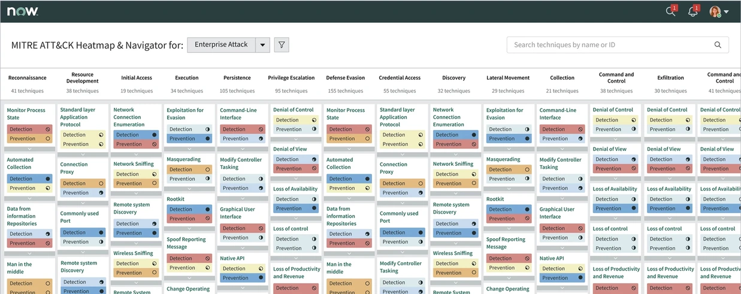Click magnifier icon inside techniques search box

(718, 45)
